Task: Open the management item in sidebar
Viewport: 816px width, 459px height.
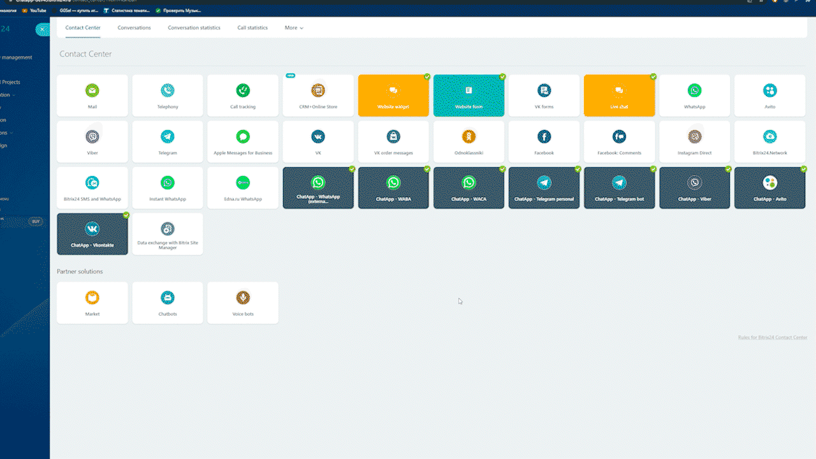Action: (x=16, y=57)
